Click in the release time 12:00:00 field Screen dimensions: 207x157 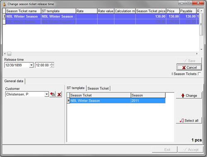click(43, 65)
